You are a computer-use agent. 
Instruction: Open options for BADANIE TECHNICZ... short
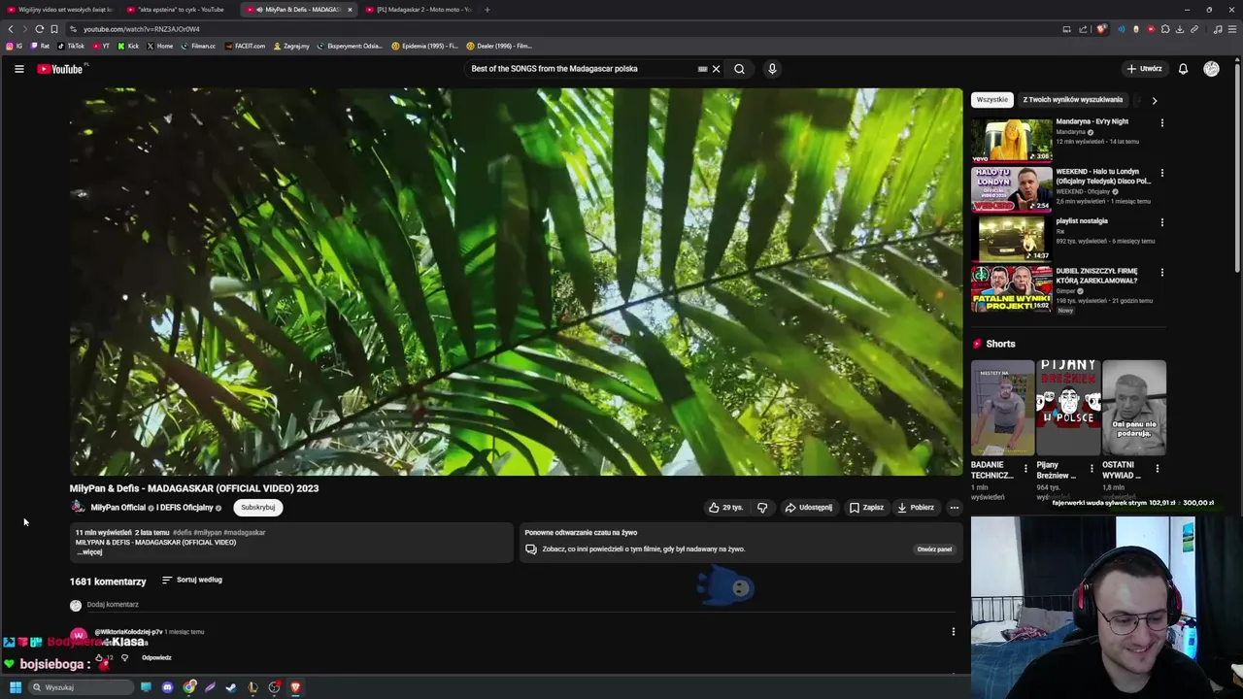coord(1025,469)
